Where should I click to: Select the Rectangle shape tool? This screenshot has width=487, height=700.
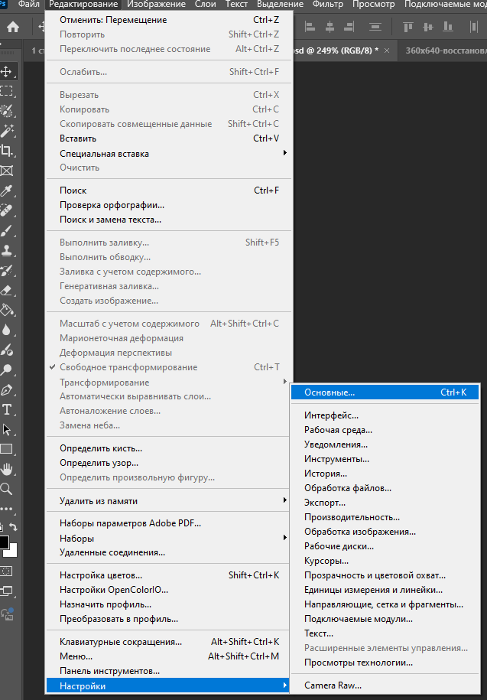[6, 449]
